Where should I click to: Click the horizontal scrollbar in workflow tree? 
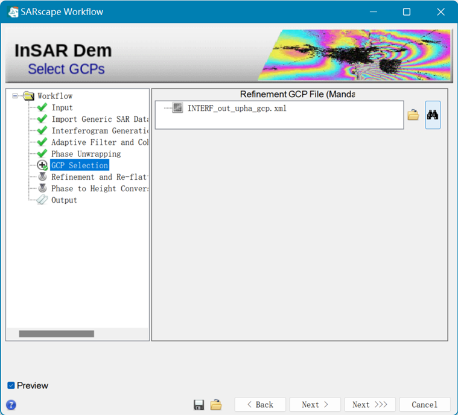[56, 334]
